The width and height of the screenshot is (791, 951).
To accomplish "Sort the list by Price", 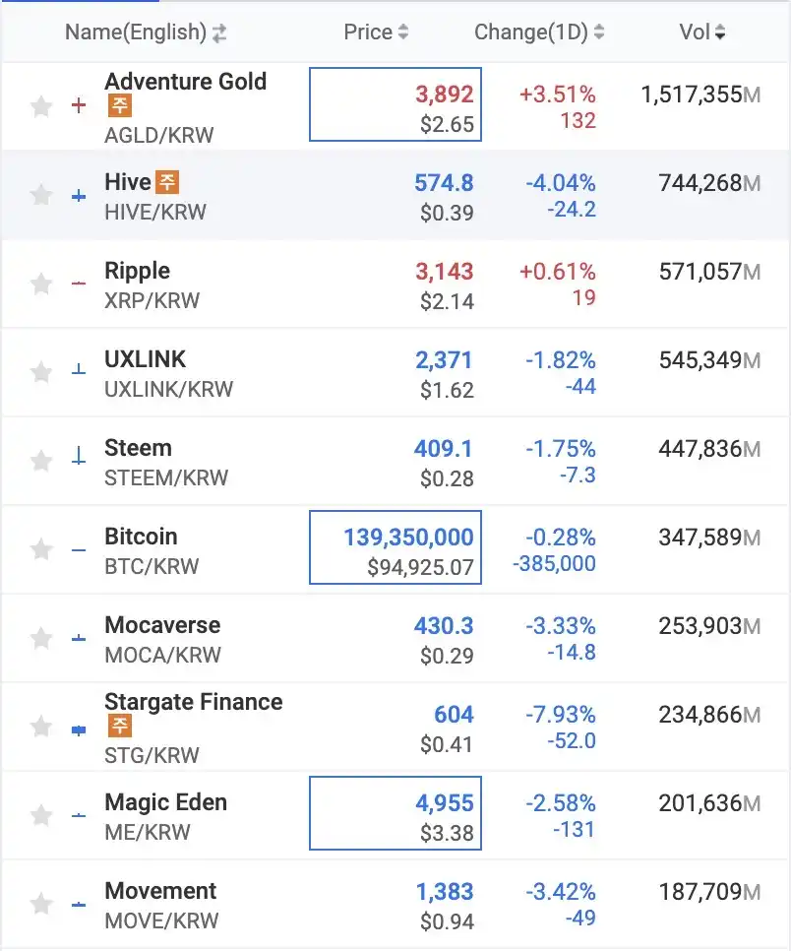I will (x=375, y=32).
